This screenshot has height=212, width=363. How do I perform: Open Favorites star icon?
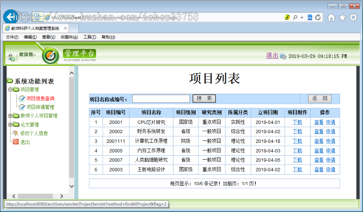pyautogui.click(x=342, y=17)
